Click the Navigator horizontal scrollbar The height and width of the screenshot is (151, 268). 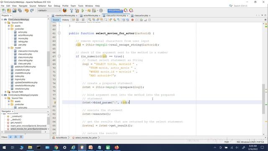click(23, 132)
